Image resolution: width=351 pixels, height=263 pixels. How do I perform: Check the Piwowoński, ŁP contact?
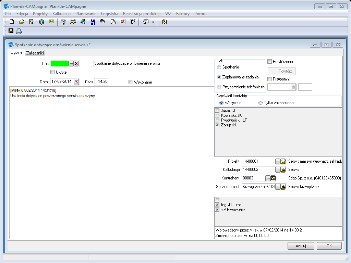[217, 120]
